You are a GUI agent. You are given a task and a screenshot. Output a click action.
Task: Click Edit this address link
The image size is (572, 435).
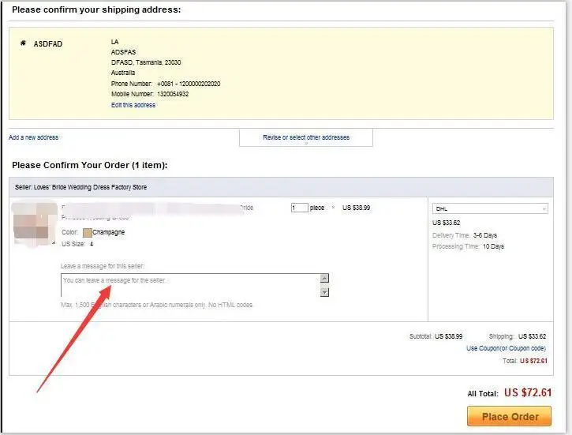pos(133,105)
